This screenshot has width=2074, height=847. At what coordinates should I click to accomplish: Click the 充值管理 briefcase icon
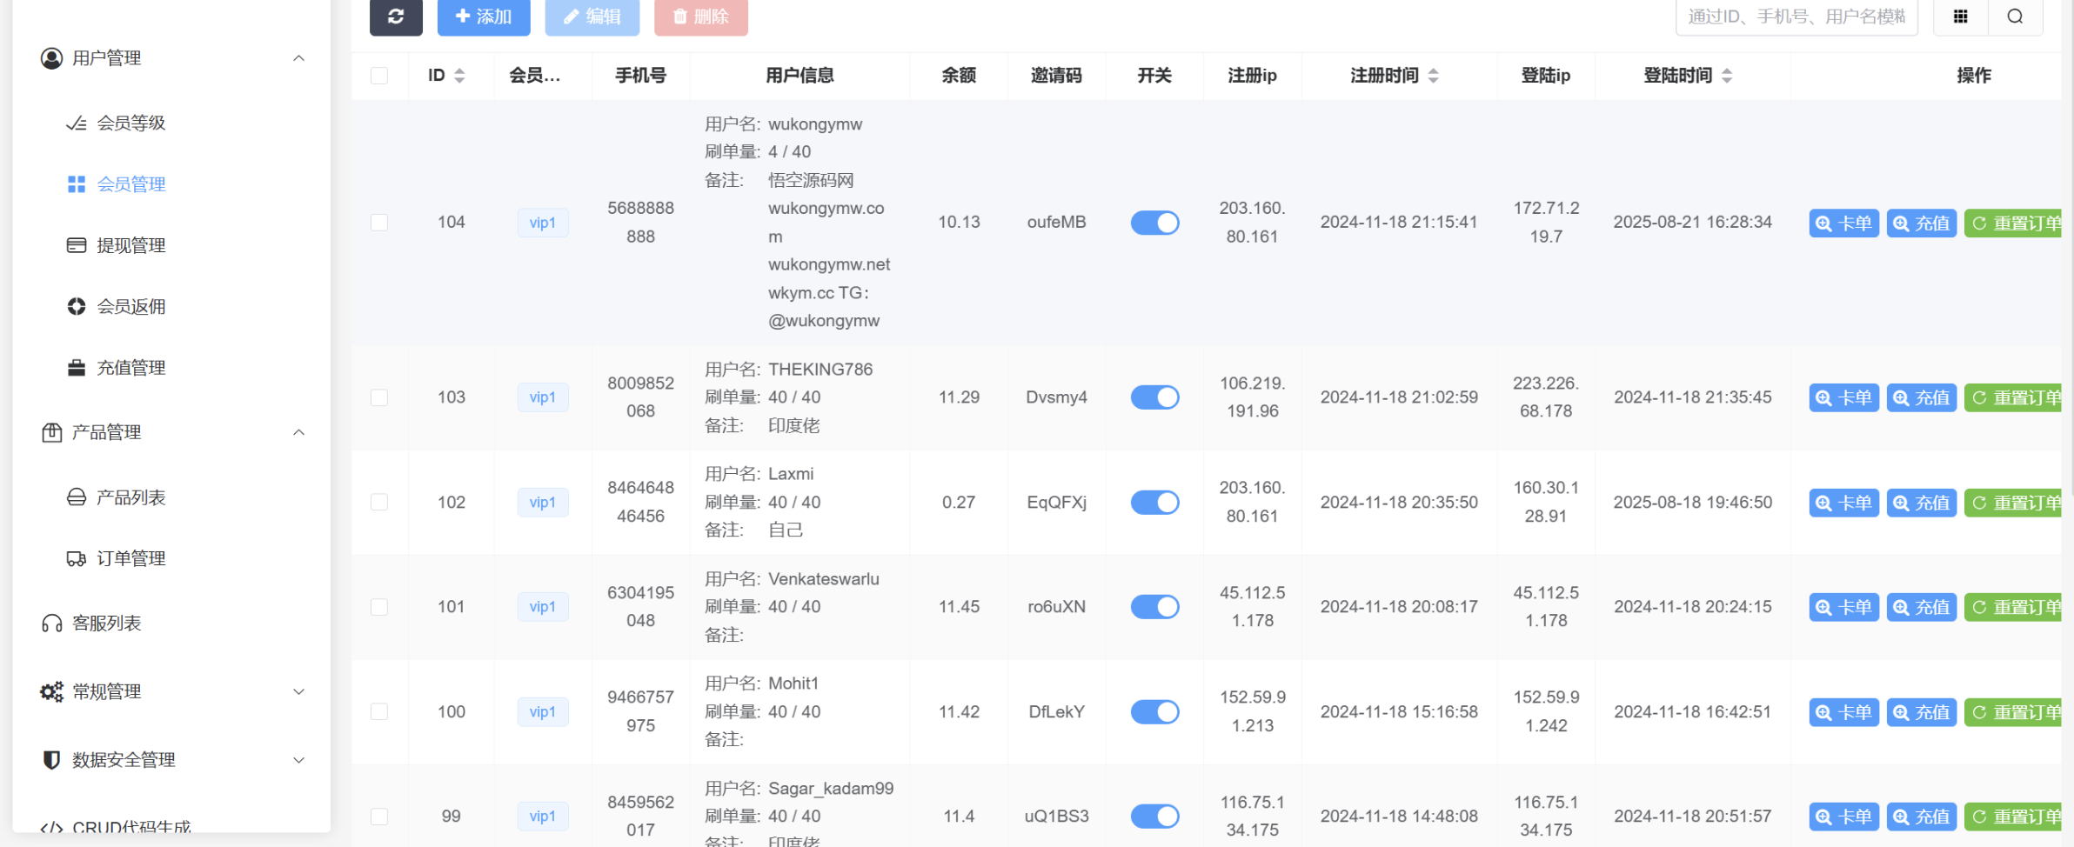pyautogui.click(x=77, y=368)
